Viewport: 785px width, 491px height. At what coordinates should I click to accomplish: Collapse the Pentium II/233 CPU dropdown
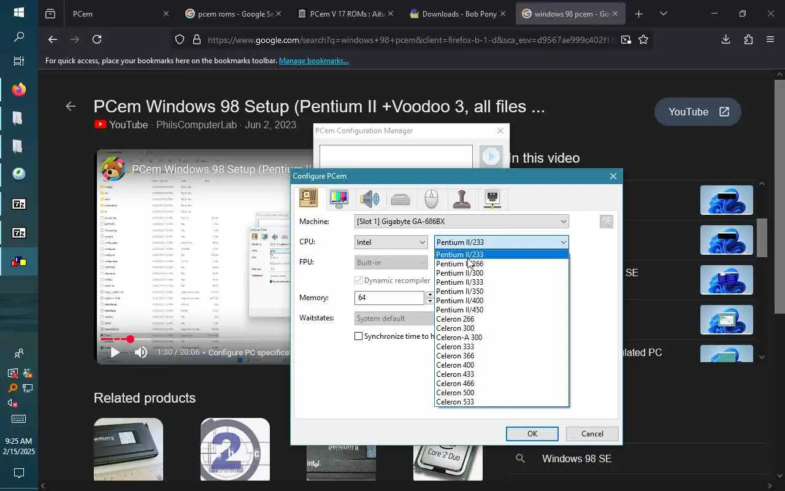coord(502,242)
